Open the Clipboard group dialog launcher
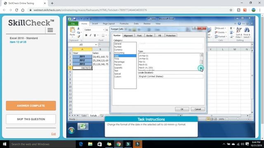This screenshot has height=148, width=264. click(81, 40)
